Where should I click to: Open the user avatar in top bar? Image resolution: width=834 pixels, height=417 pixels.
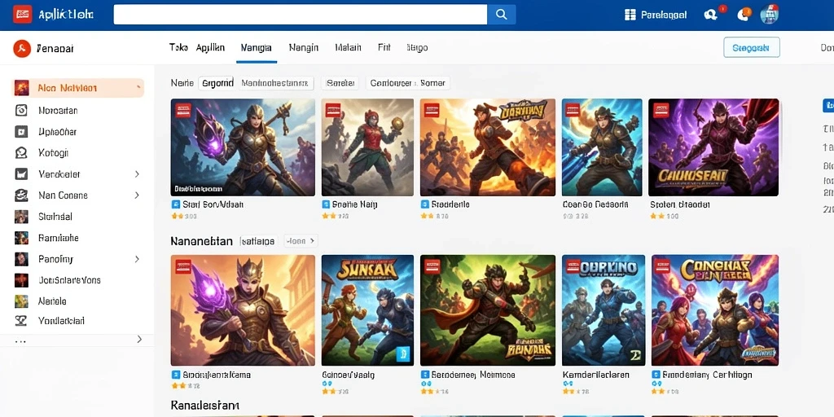[x=769, y=15]
